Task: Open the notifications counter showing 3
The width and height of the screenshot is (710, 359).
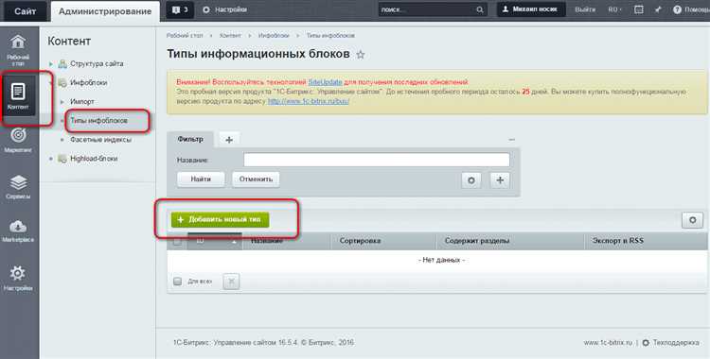Action: tap(180, 9)
